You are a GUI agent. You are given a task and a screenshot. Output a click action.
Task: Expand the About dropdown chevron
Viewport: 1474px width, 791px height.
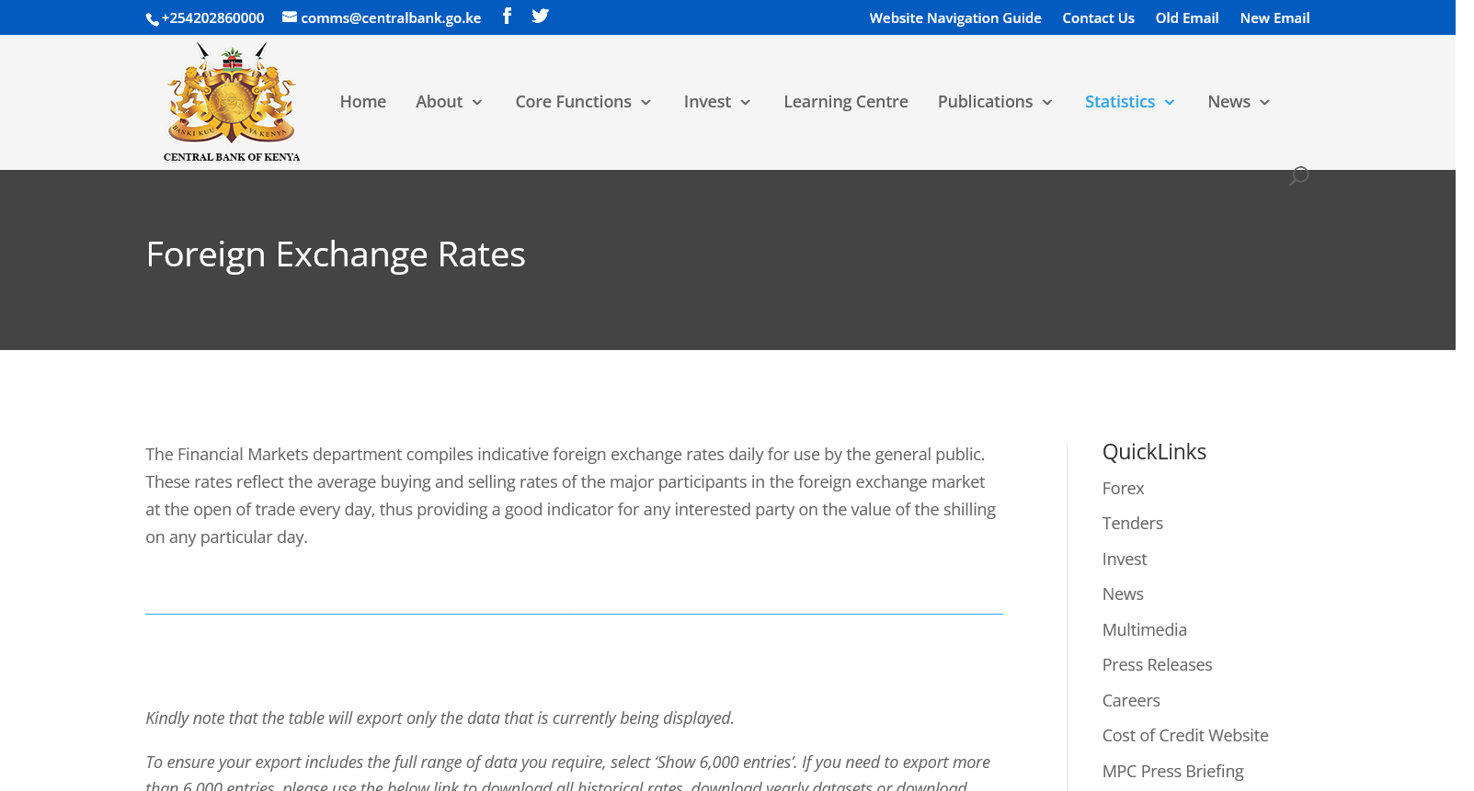476,103
